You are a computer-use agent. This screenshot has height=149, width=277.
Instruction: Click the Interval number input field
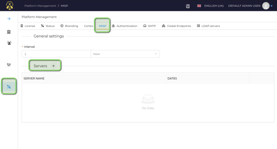coord(56,54)
